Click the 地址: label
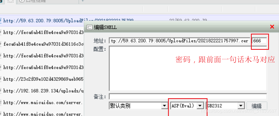The width and height of the screenshot is (279, 116). point(100,41)
